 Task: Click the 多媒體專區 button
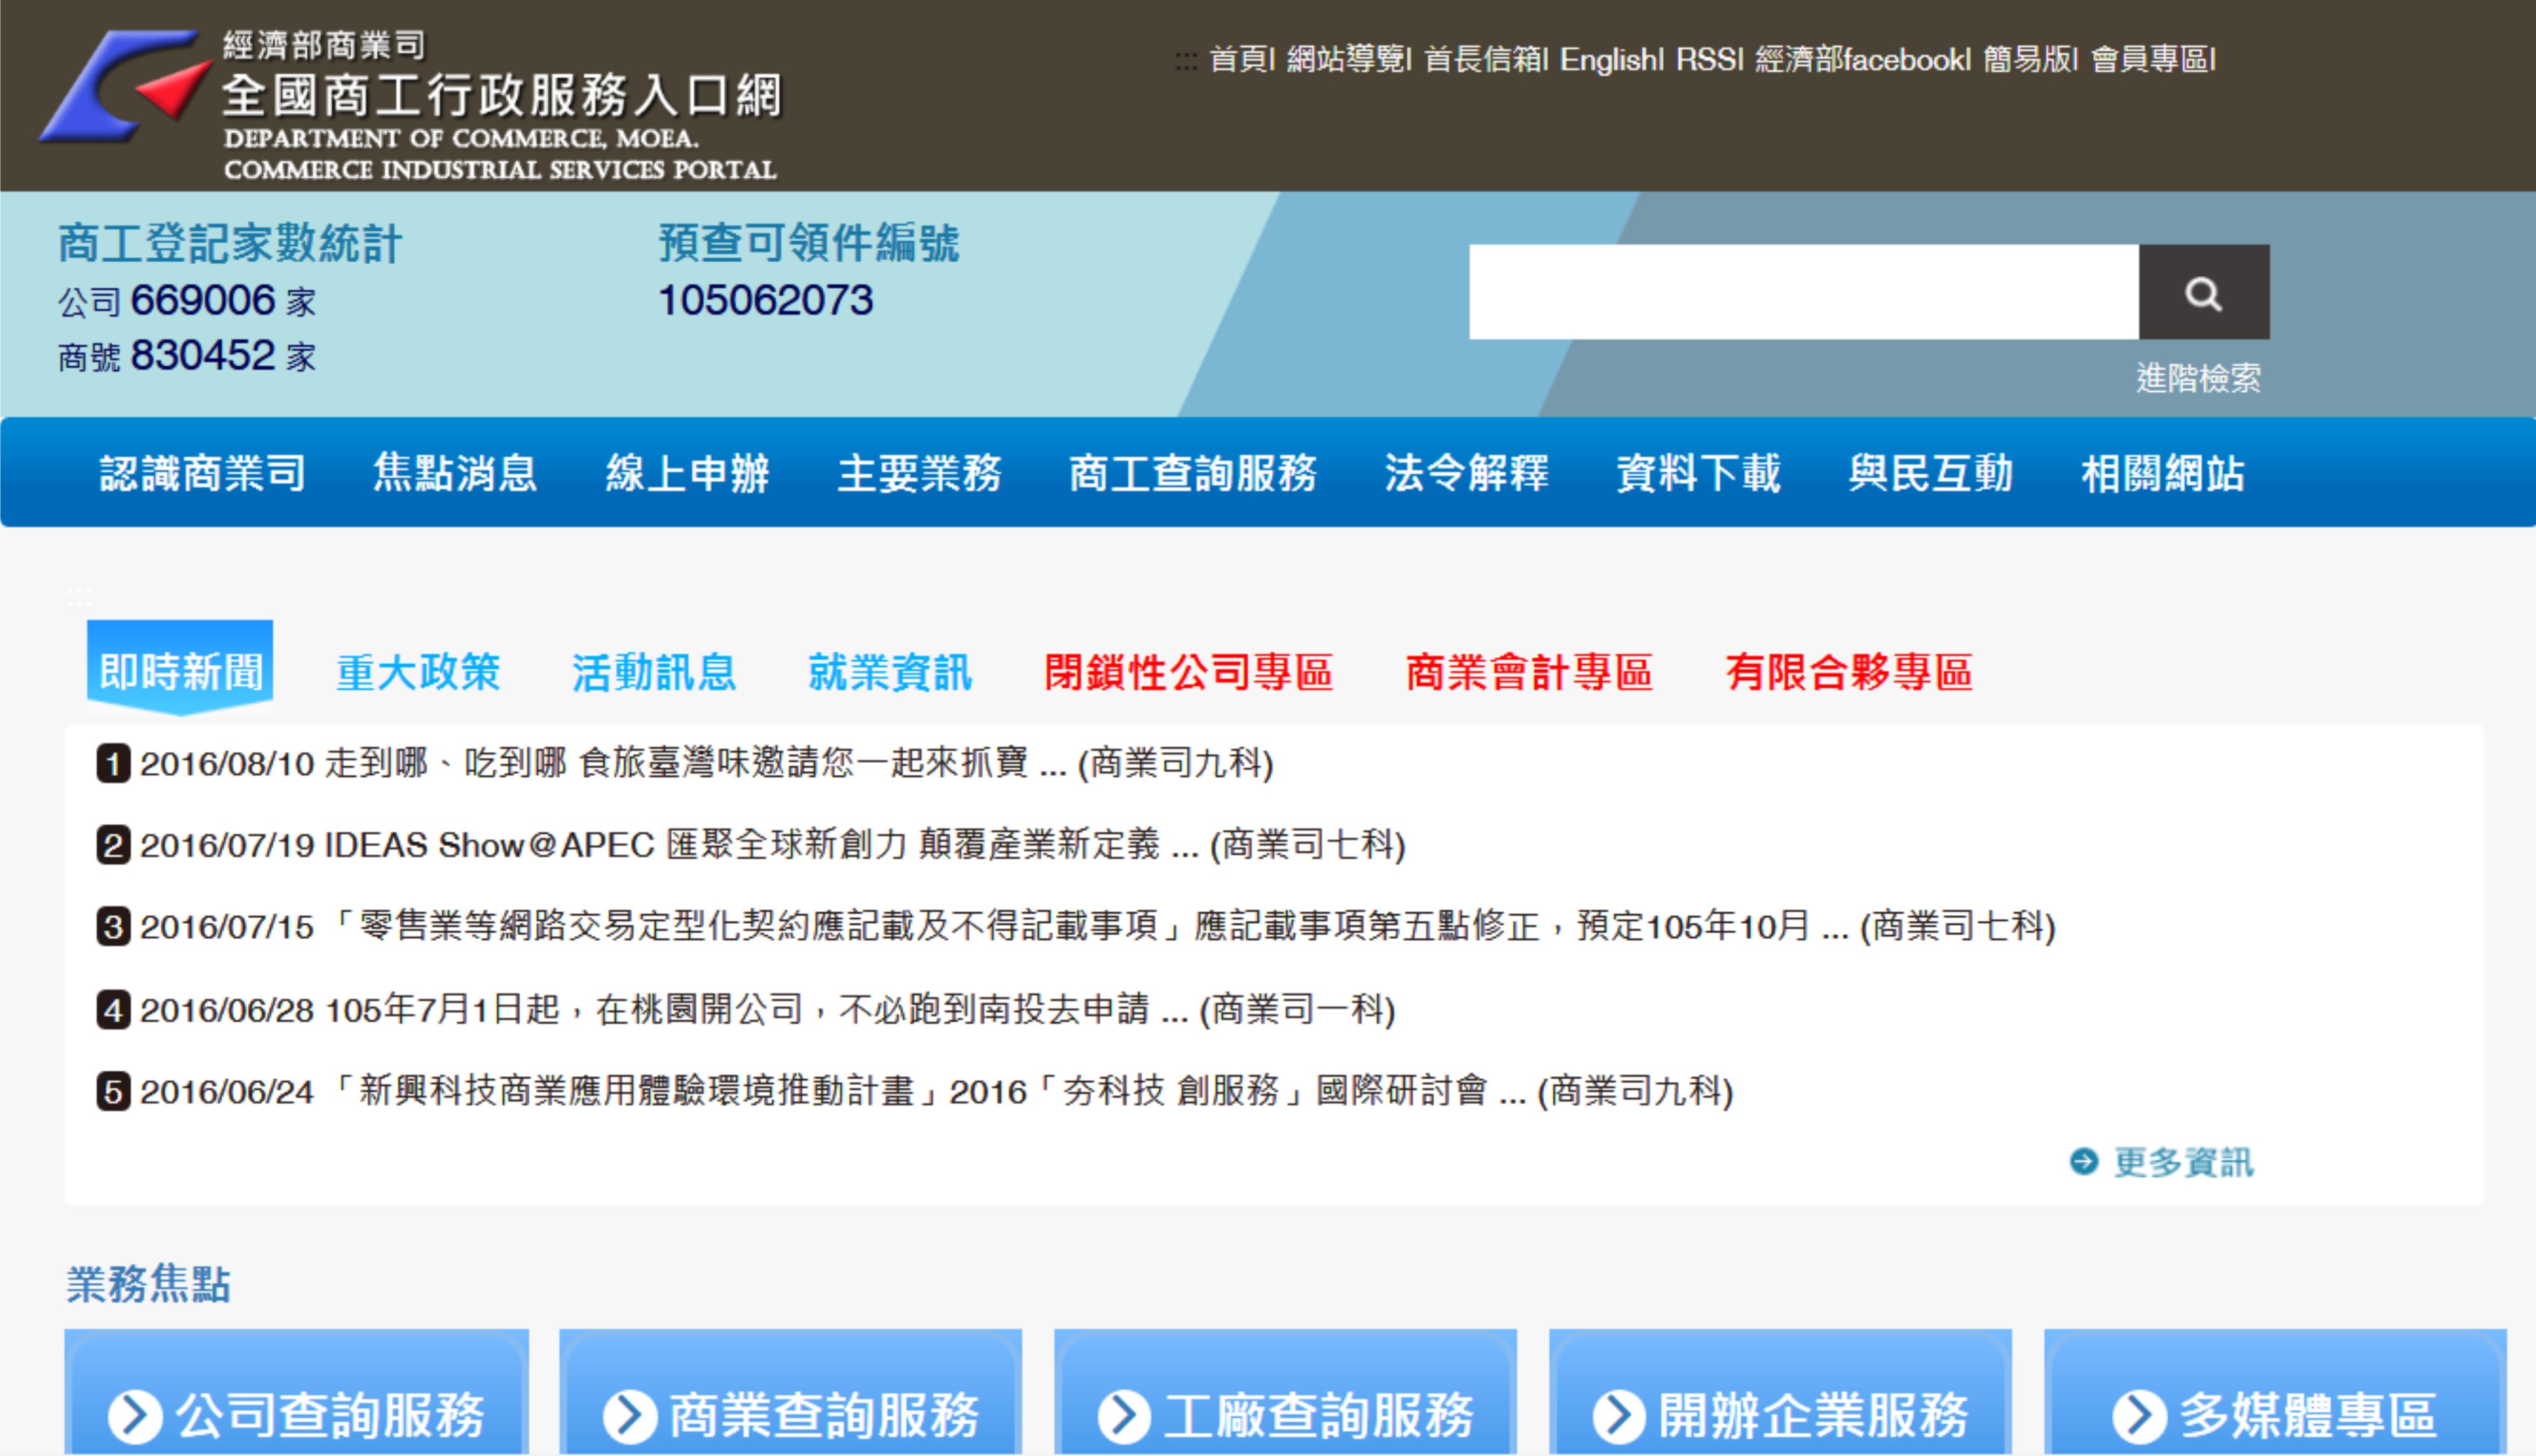point(2275,1392)
